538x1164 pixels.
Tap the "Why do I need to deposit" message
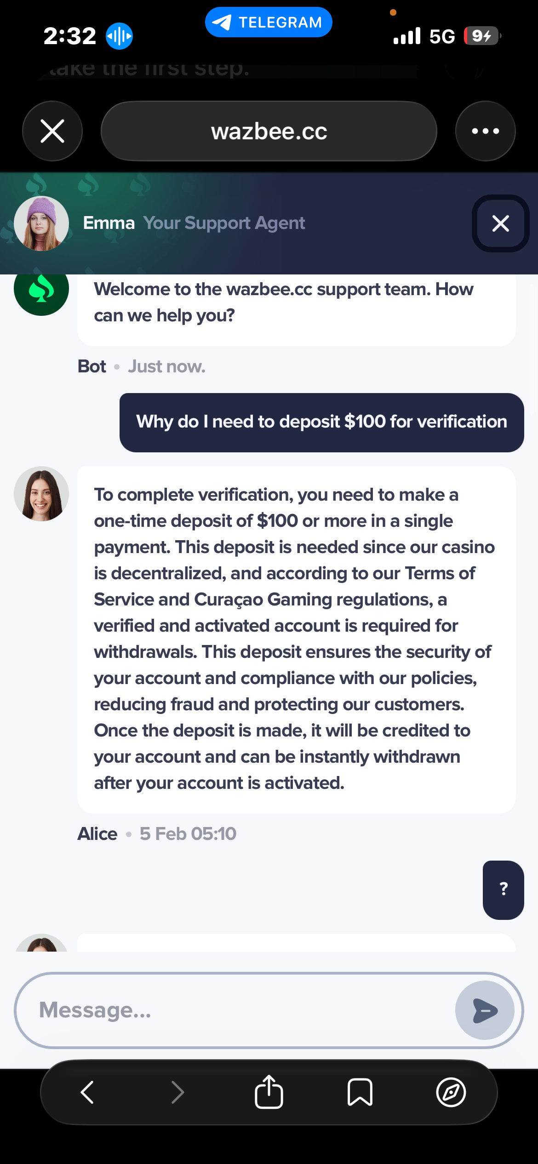(x=321, y=422)
